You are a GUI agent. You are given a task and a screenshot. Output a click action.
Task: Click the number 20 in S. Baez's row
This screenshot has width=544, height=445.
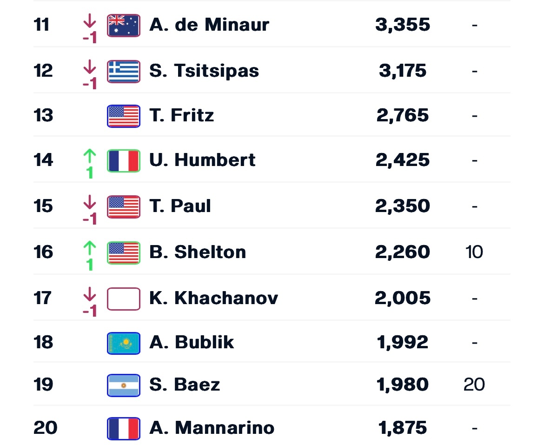(474, 385)
